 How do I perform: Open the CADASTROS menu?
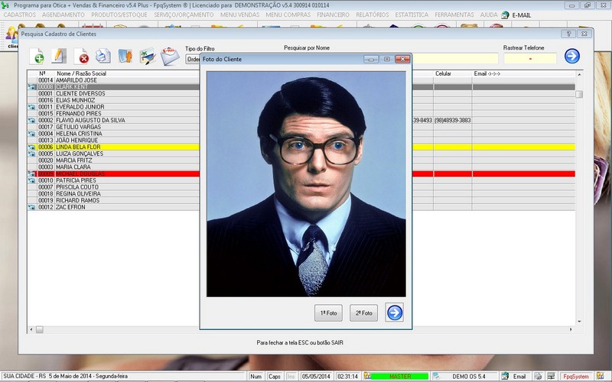coord(20,15)
